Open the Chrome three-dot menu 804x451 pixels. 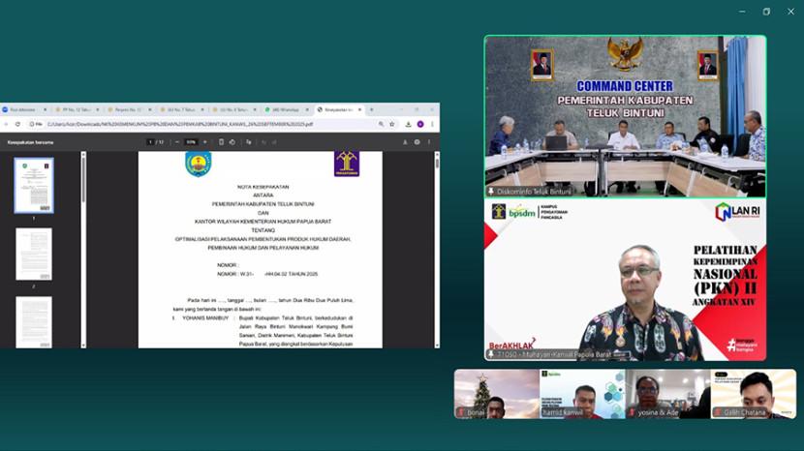(432, 124)
